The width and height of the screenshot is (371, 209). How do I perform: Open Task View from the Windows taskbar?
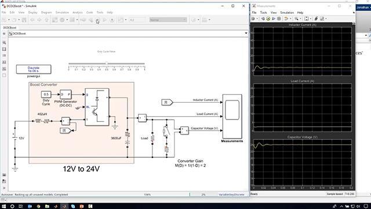(21, 207)
